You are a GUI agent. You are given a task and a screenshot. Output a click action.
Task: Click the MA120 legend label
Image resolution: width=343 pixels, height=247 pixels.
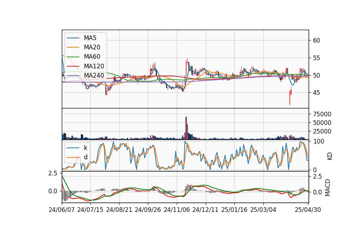(94, 66)
